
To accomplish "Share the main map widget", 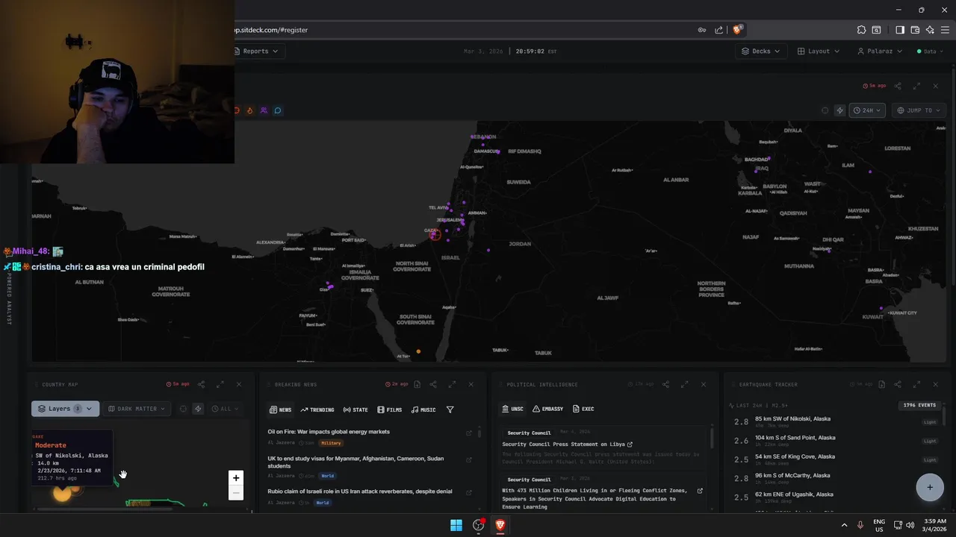I will pyautogui.click(x=898, y=86).
